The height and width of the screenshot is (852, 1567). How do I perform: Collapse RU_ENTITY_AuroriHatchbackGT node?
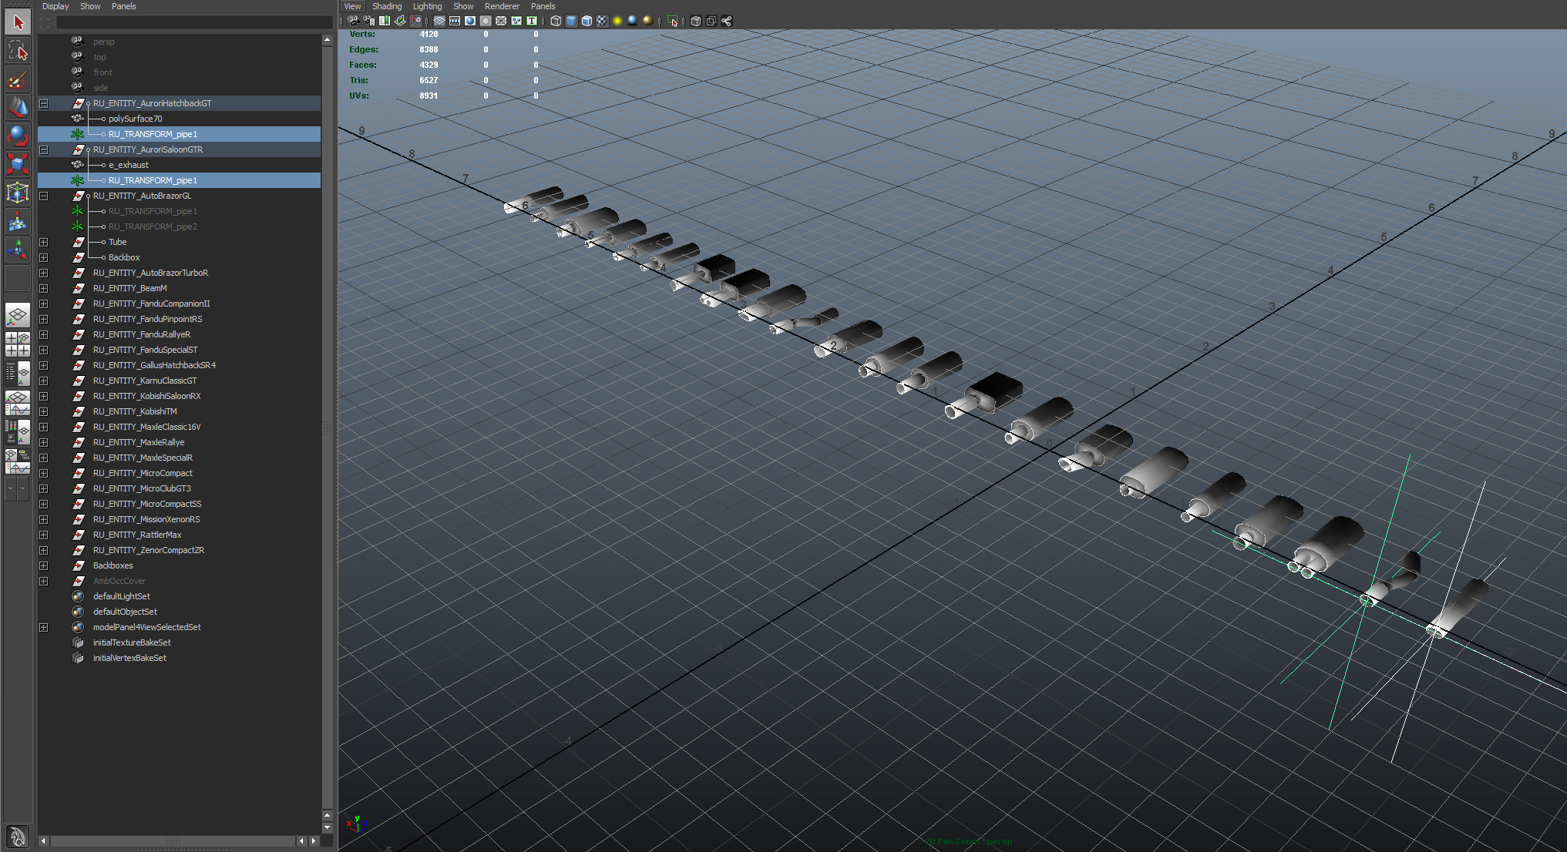tap(44, 103)
